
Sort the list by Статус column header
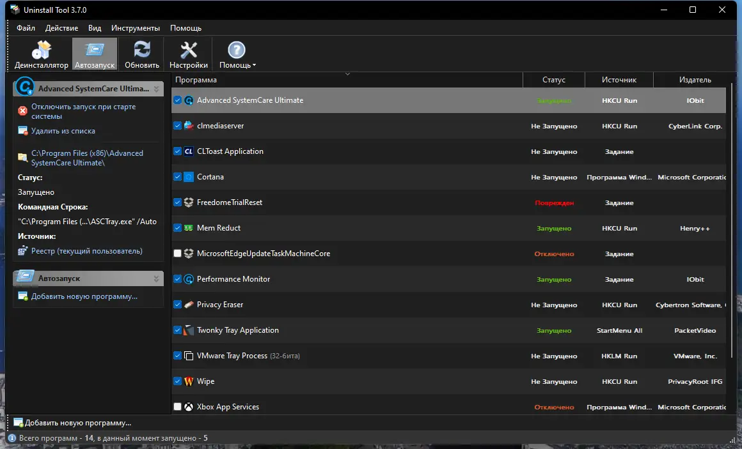click(553, 80)
